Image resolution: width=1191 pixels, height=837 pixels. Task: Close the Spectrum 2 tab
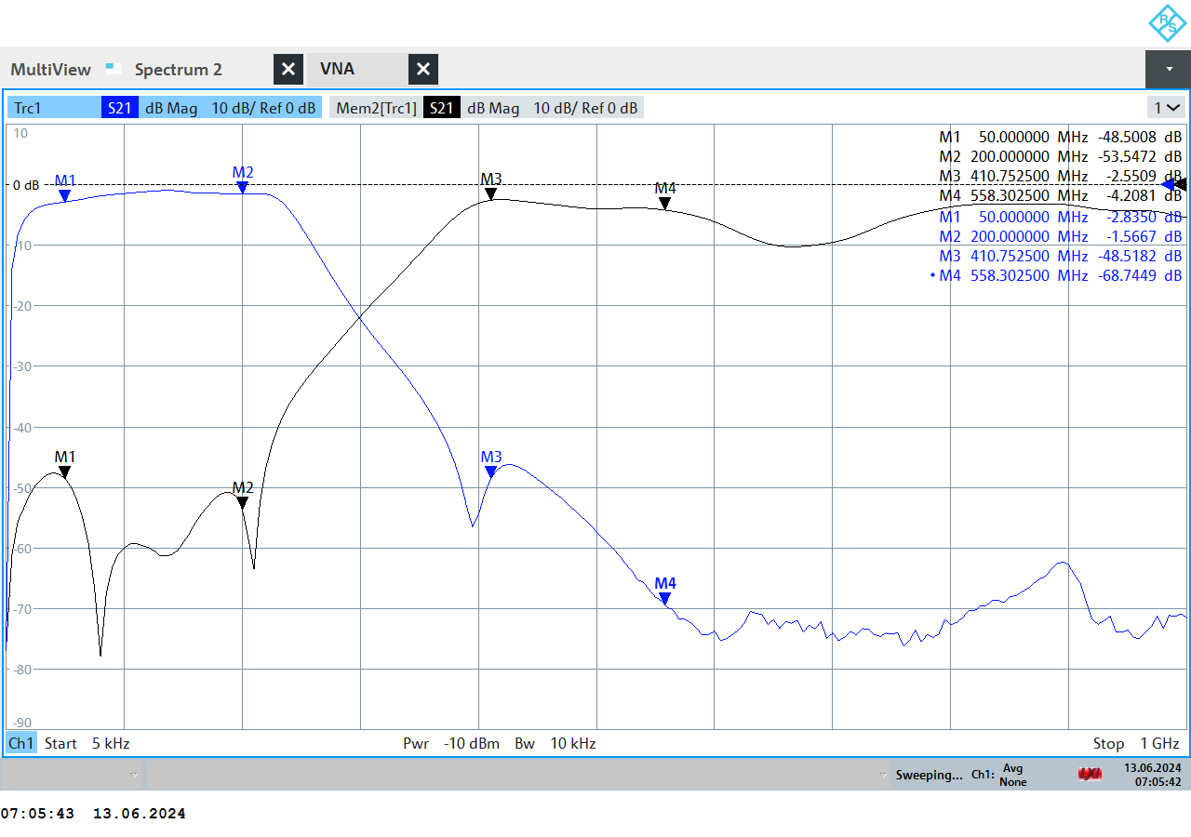[x=288, y=69]
